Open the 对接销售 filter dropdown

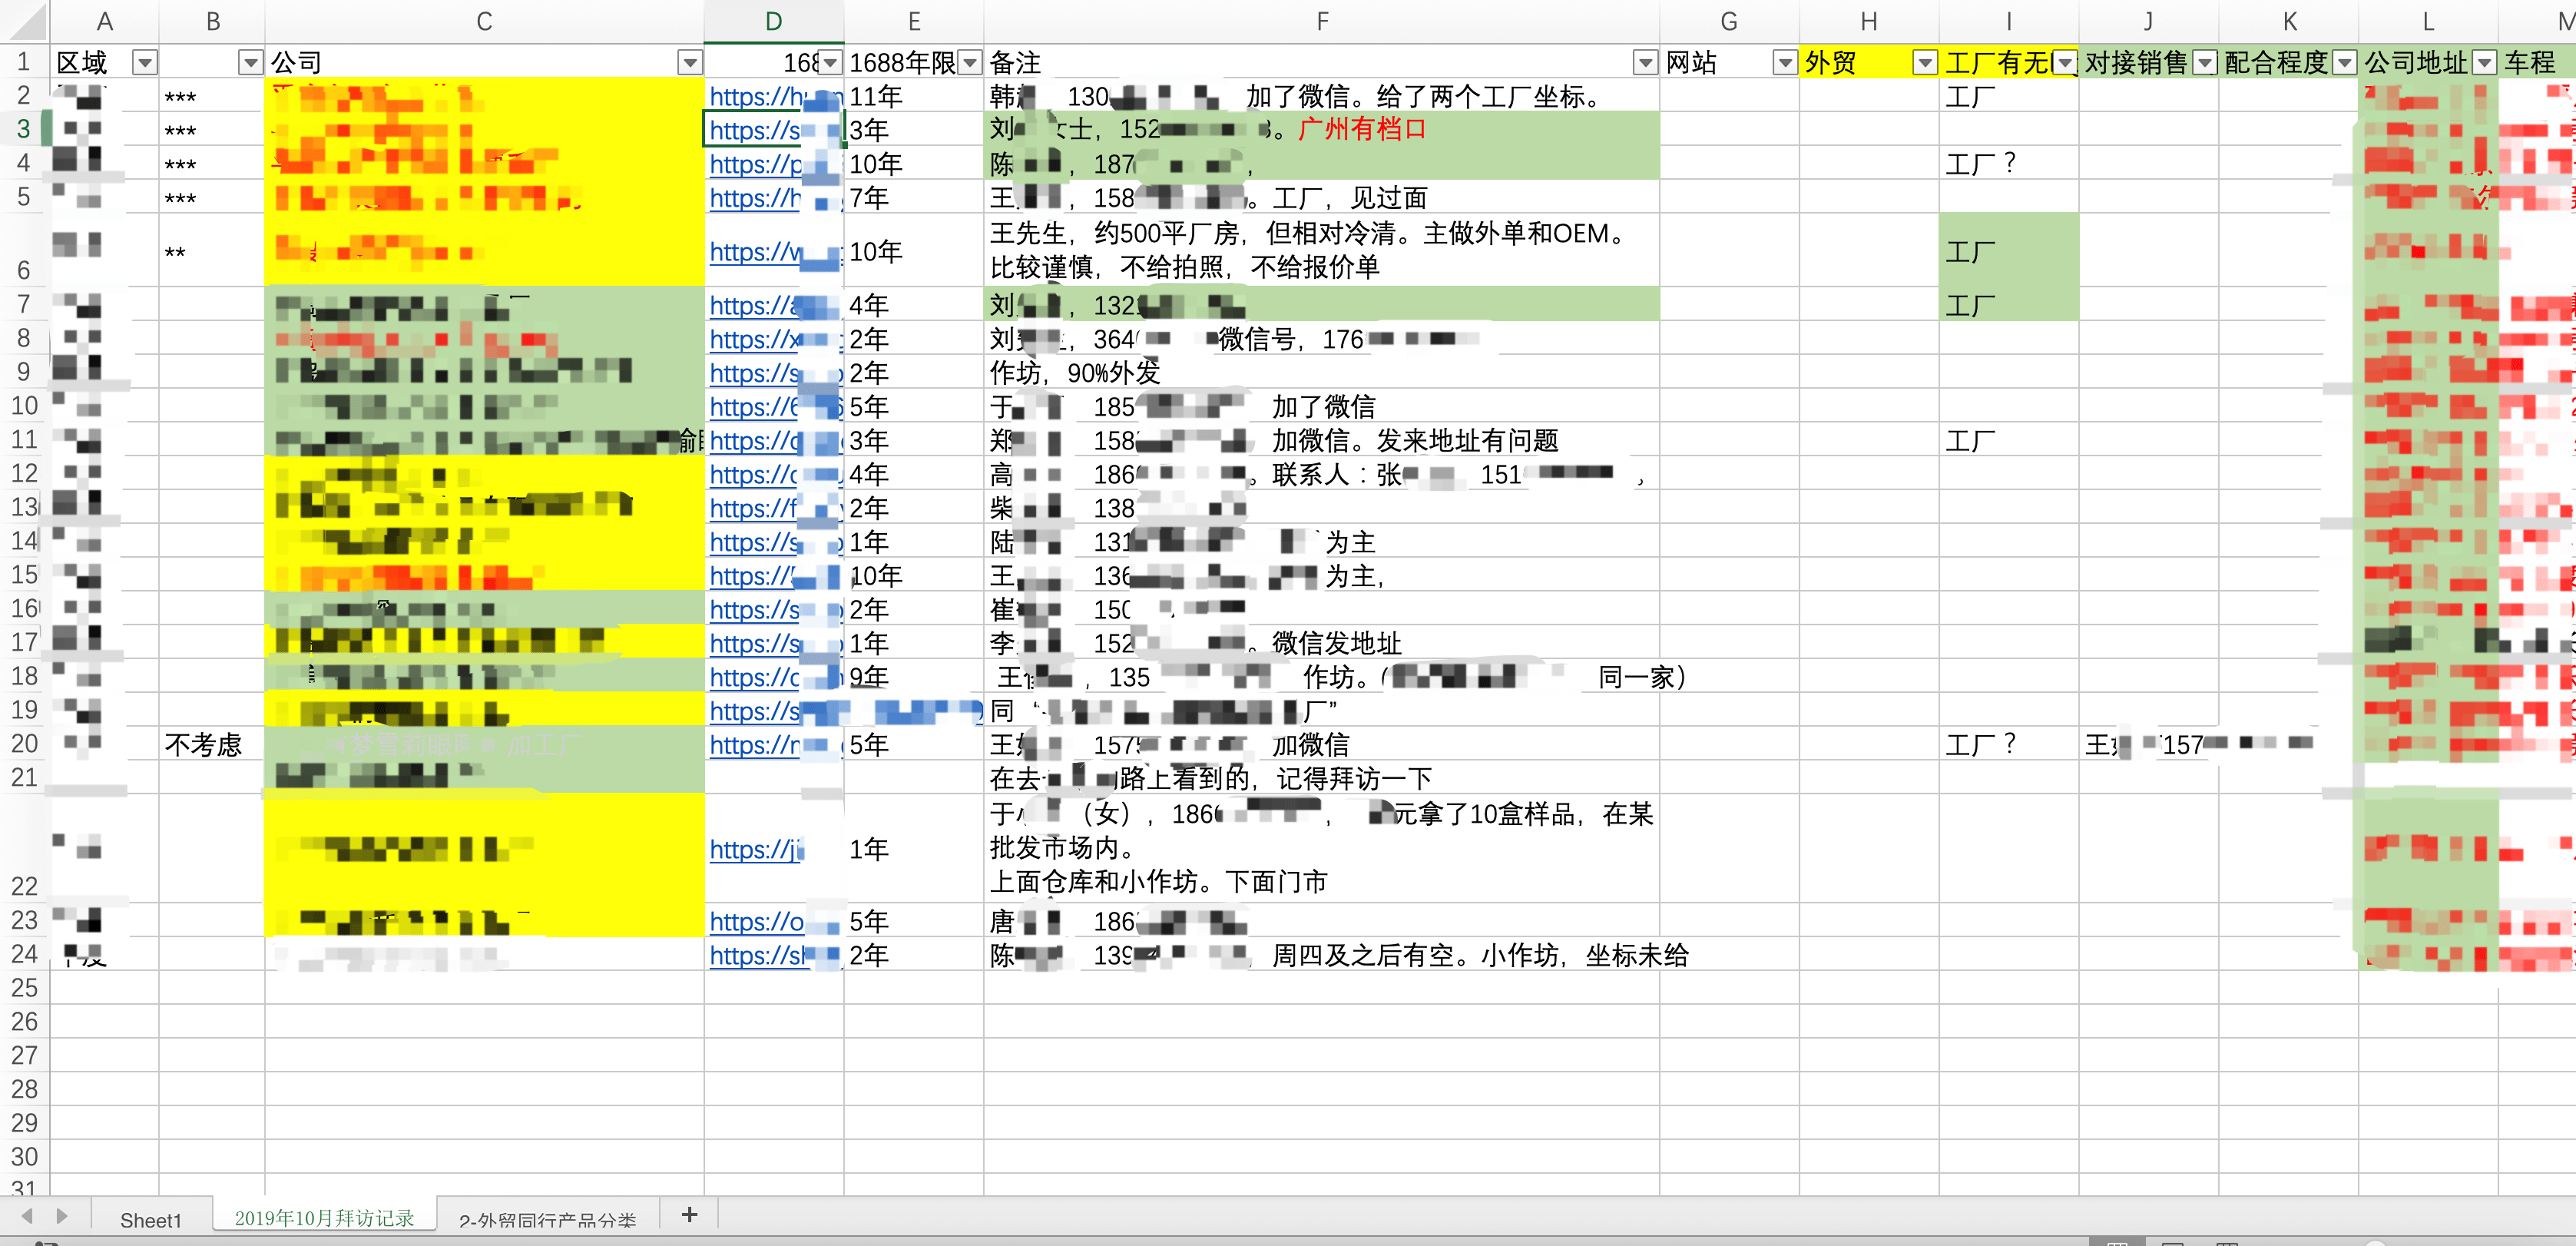(2204, 63)
